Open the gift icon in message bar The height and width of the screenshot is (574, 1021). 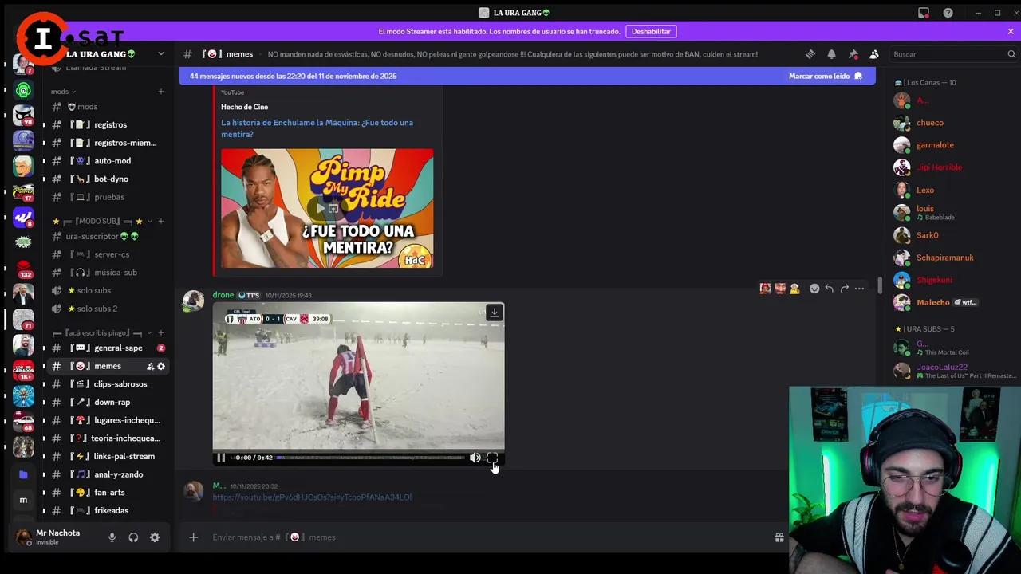click(779, 537)
